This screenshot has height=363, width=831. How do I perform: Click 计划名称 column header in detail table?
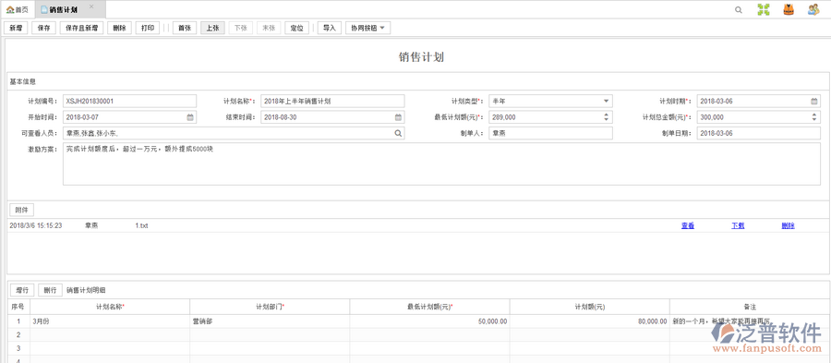[110, 307]
